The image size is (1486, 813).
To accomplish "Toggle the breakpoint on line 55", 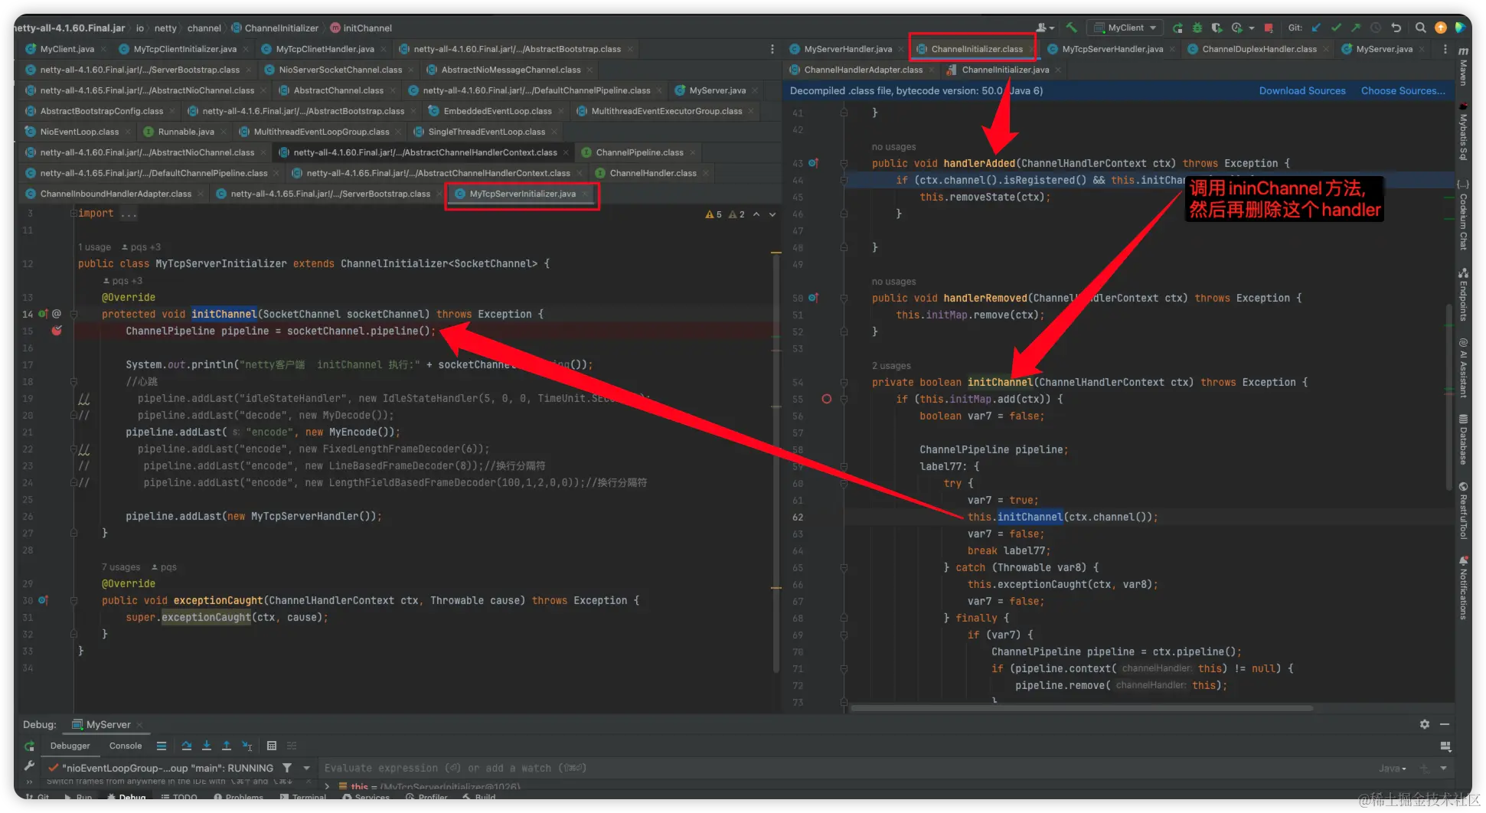I will point(826,399).
